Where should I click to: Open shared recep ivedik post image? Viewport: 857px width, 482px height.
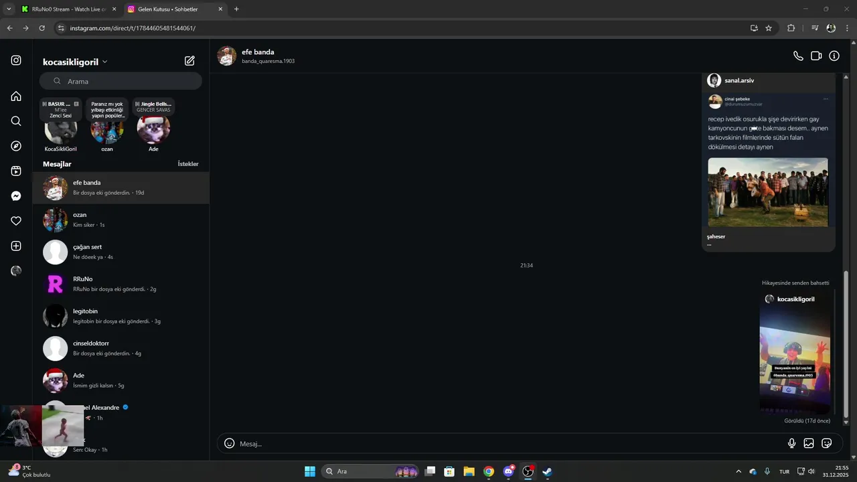[768, 192]
